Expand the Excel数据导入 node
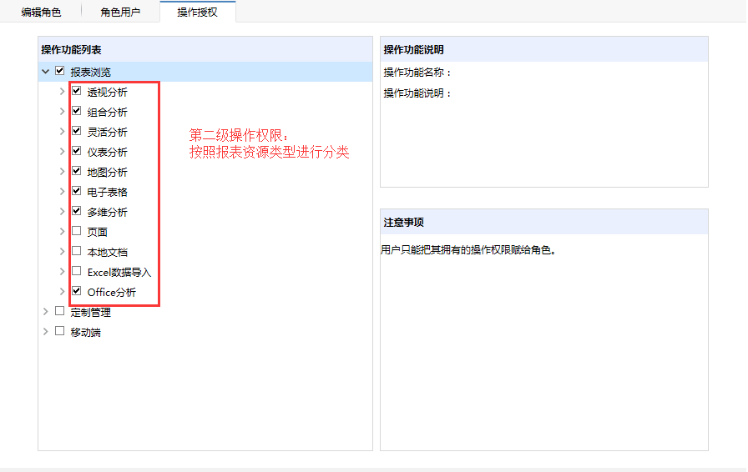Image resolution: width=748 pixels, height=472 pixels. pyautogui.click(x=62, y=272)
